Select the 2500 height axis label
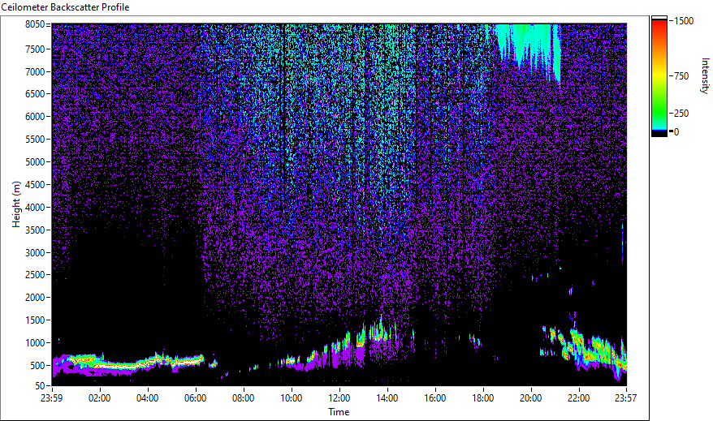Image resolution: width=713 pixels, height=421 pixels. pos(35,275)
